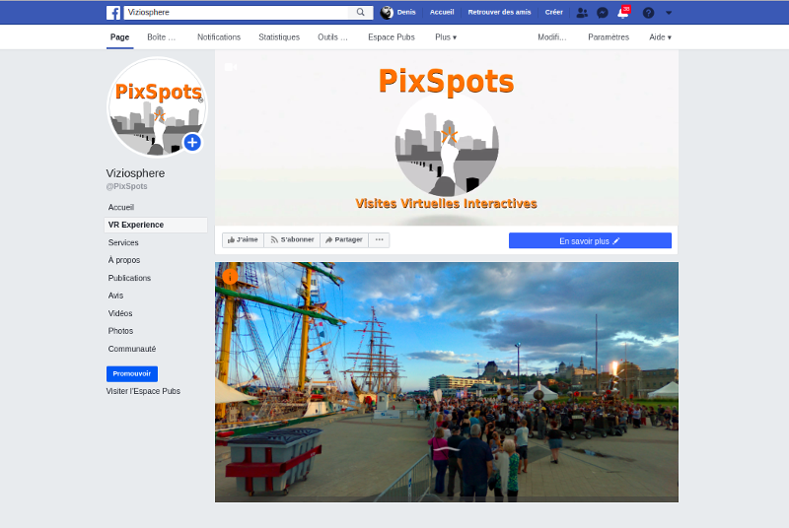The image size is (789, 528).
Task: Open friend requests icon
Action: [x=582, y=13]
